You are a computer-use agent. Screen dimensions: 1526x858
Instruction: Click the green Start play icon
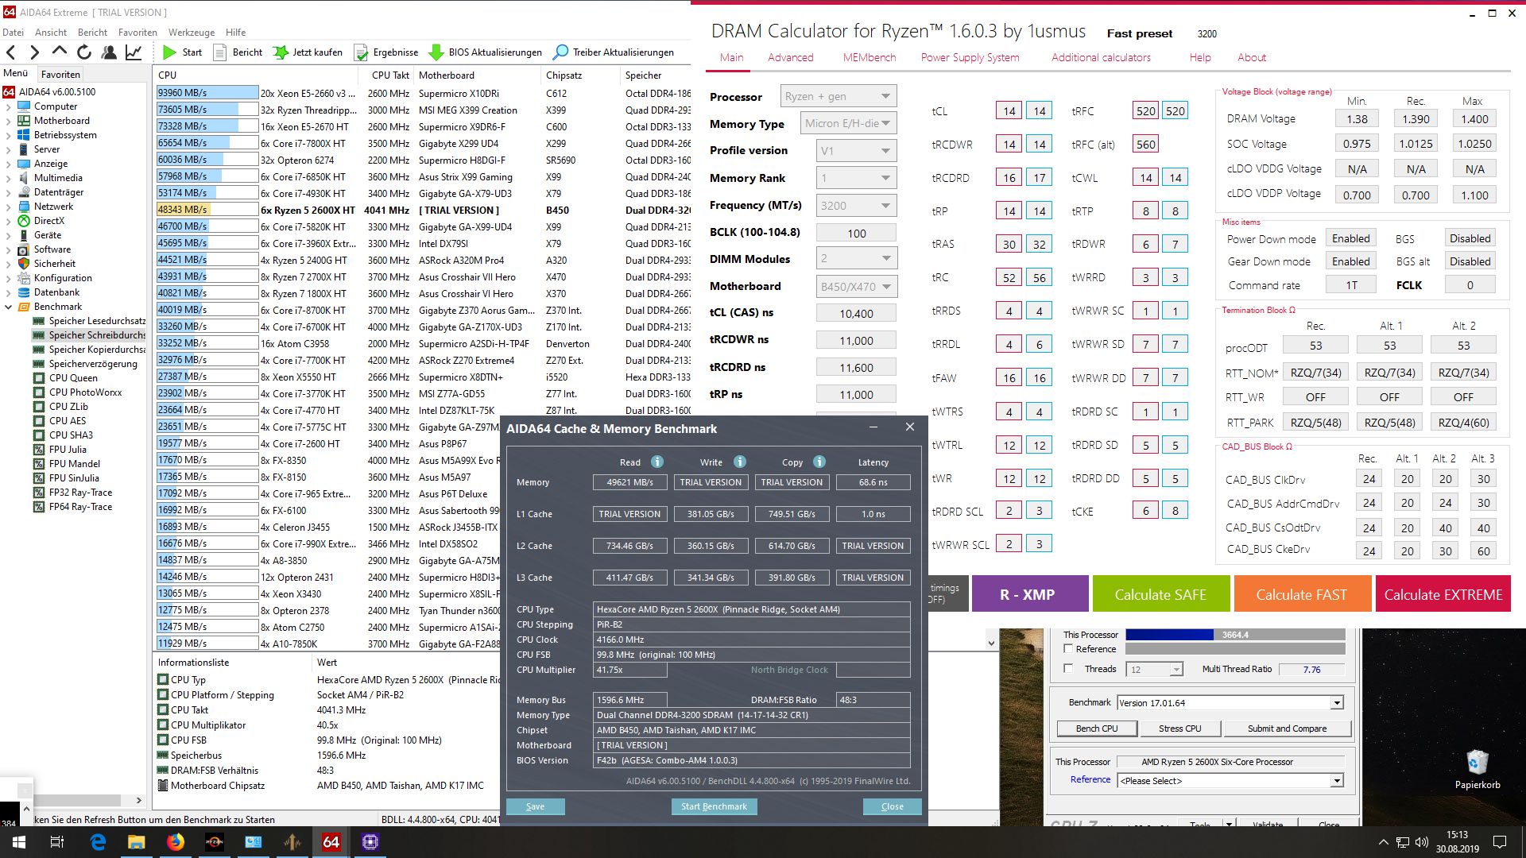tap(169, 52)
